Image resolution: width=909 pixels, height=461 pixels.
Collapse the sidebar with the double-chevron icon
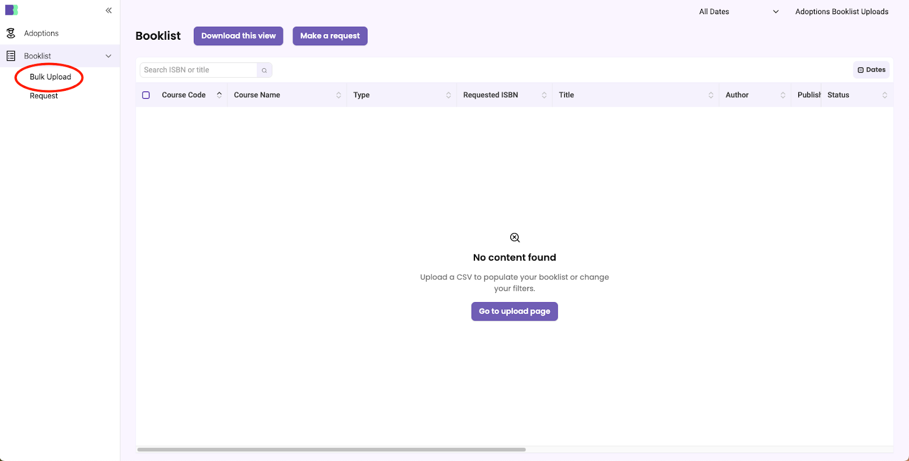(109, 10)
